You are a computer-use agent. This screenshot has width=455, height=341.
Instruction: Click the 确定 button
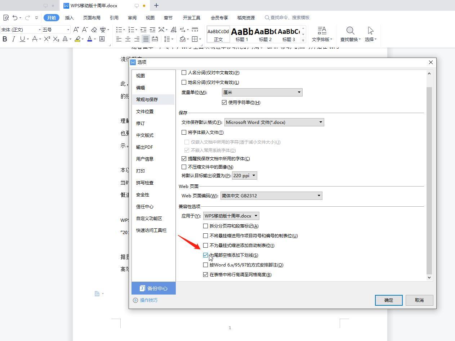tap(389, 300)
